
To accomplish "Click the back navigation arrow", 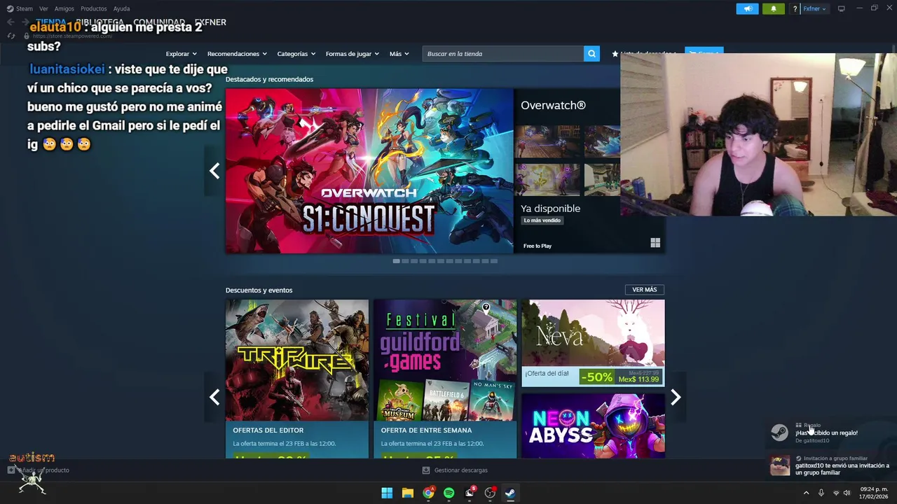I will pyautogui.click(x=11, y=22).
